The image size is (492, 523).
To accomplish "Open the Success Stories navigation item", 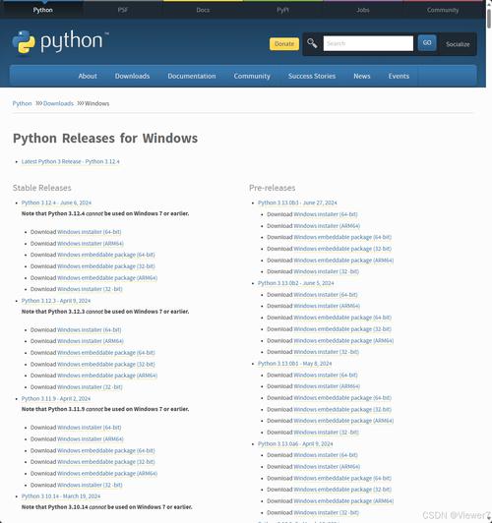I will point(312,76).
